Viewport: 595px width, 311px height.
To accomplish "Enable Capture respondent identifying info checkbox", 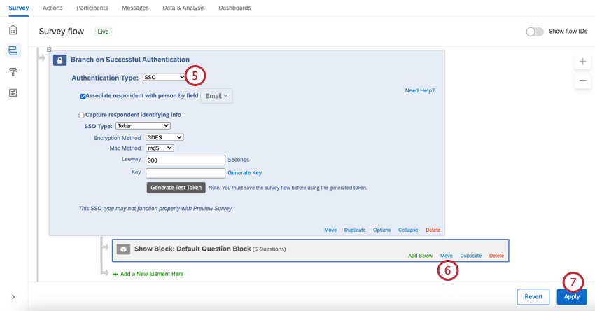I will [81, 116].
